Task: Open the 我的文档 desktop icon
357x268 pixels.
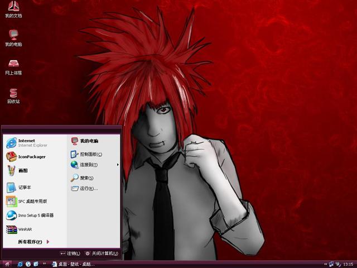Action: [13, 9]
